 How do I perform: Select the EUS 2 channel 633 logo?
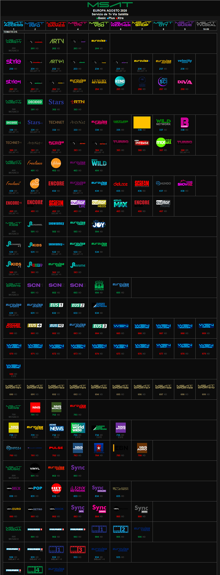78,305
